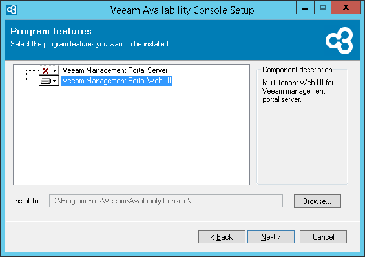This screenshot has height=257, width=365.
Task: Open the dropdown arrow for Veeam Management Portal Server
Action: point(54,70)
